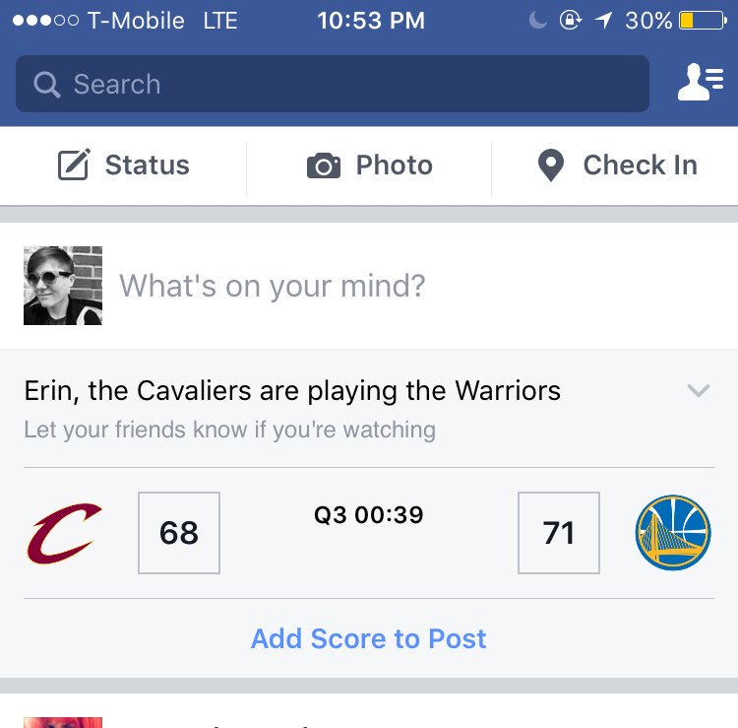Tap the Status compose pencil icon

(74, 165)
